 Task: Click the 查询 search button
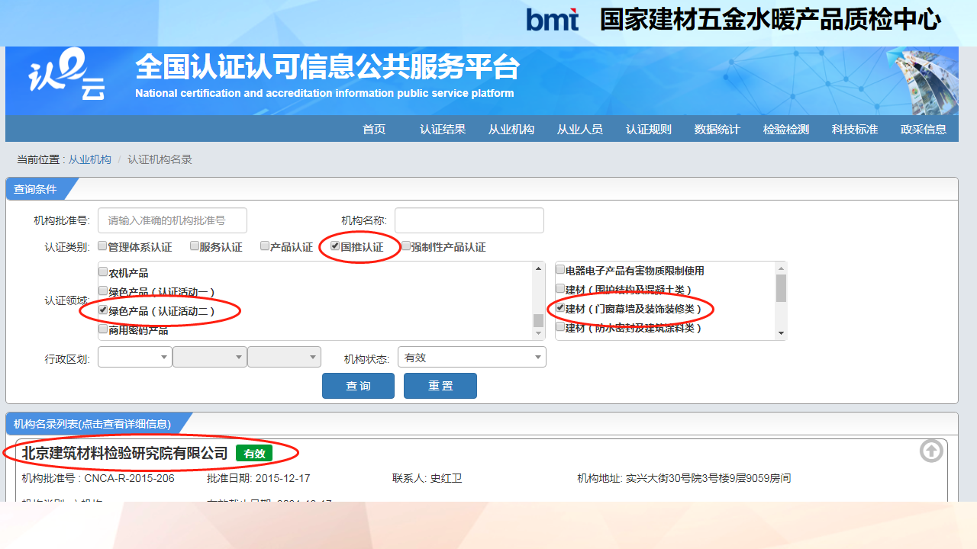point(358,386)
